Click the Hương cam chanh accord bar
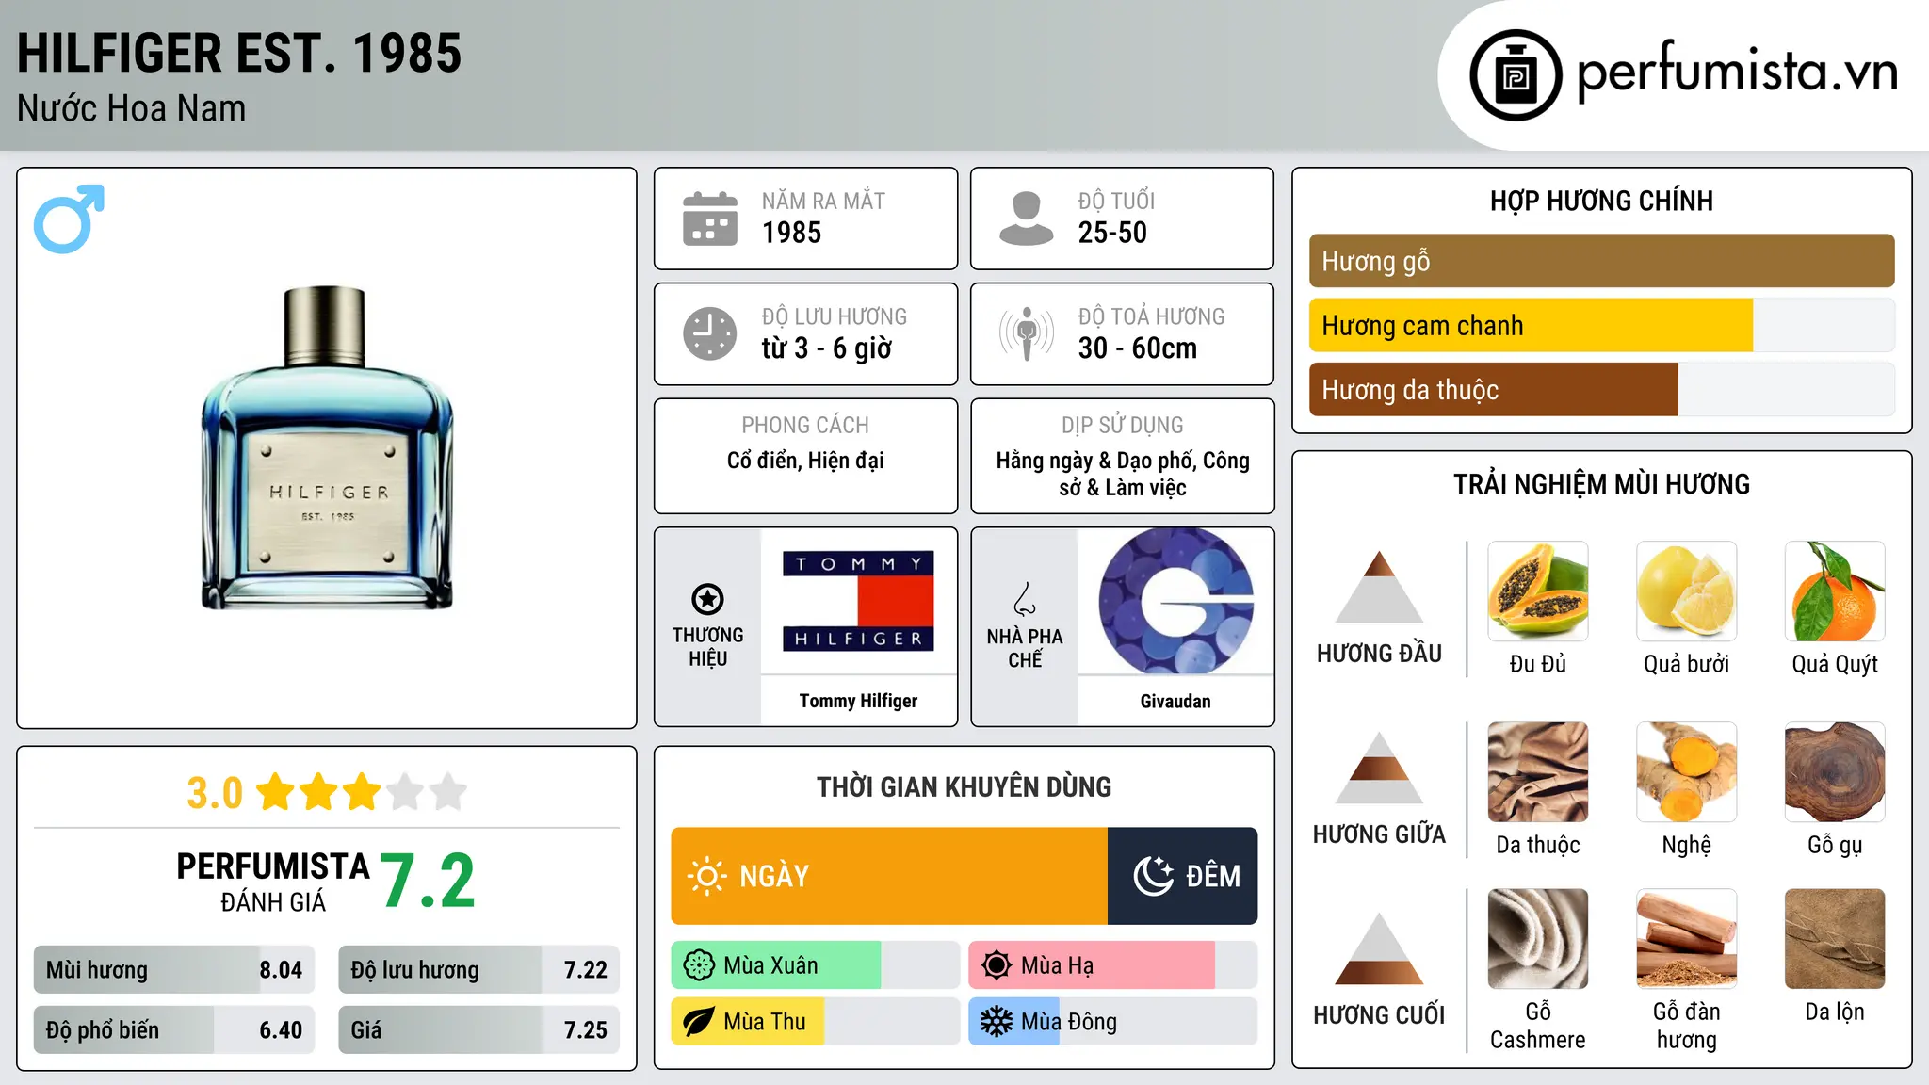Screen dimensions: 1929x1085 tap(1601, 326)
